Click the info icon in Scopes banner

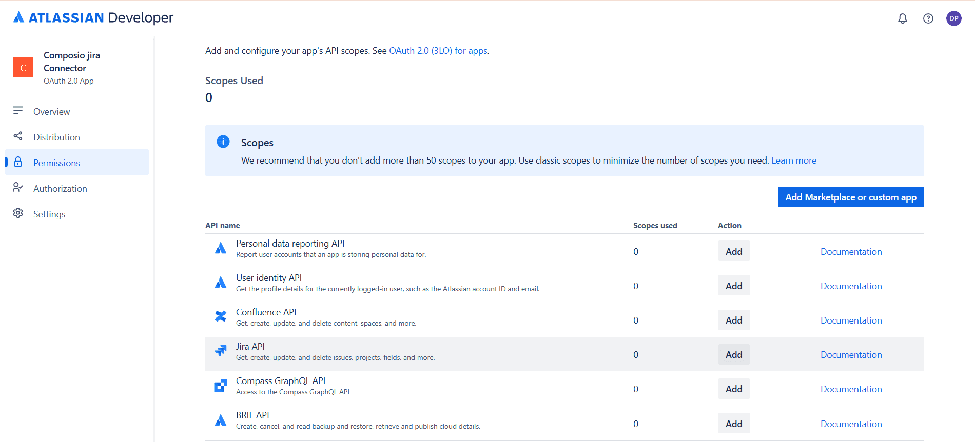point(223,142)
